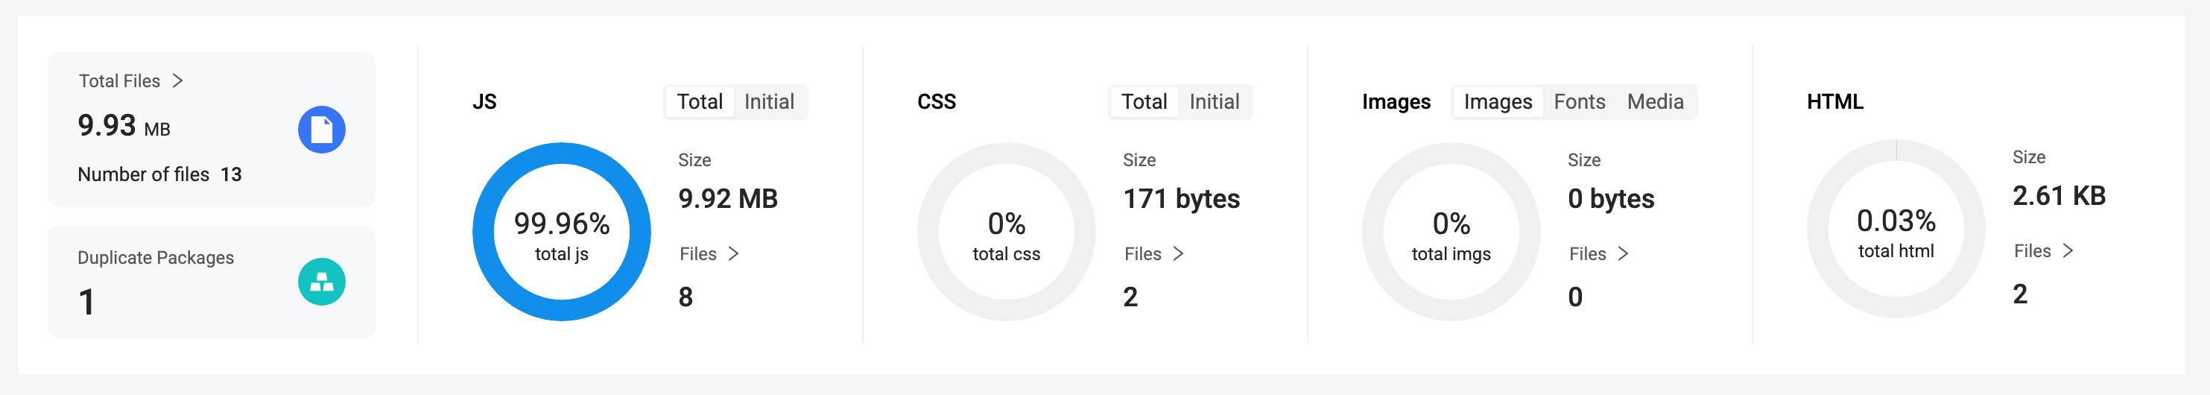2210x395 pixels.
Task: Click the Total Files link text
Action: pyautogui.click(x=119, y=80)
